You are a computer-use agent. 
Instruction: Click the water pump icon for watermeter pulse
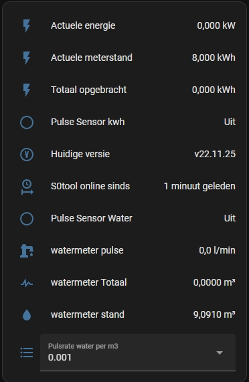pos(27,251)
